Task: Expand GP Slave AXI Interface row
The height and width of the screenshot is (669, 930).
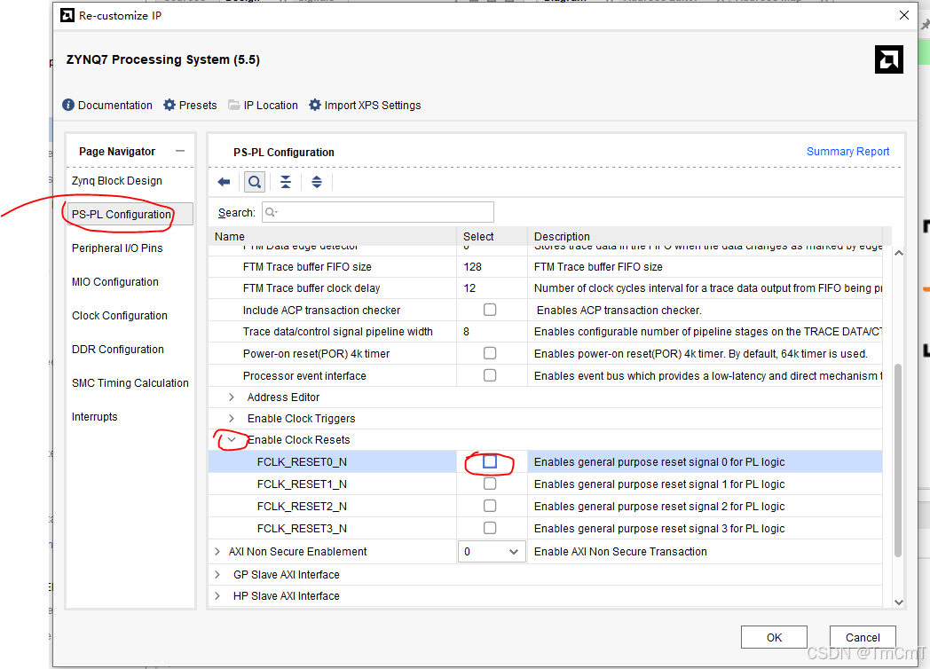Action: [x=217, y=574]
